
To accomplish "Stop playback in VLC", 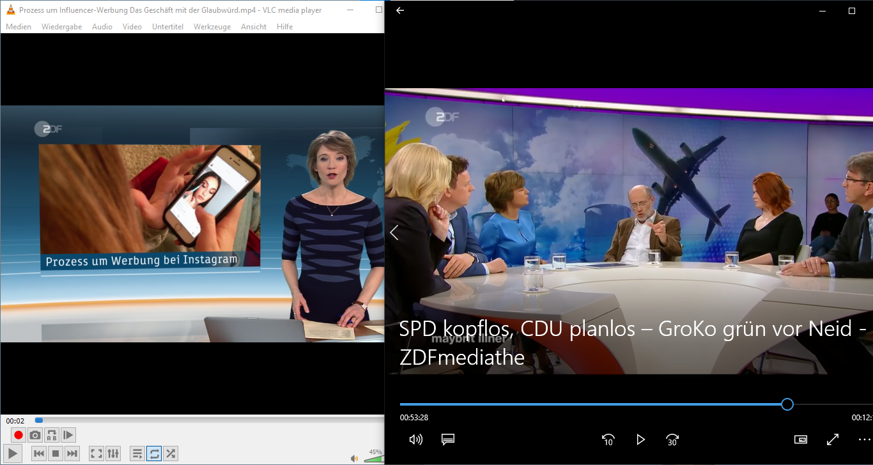I will coord(56,454).
